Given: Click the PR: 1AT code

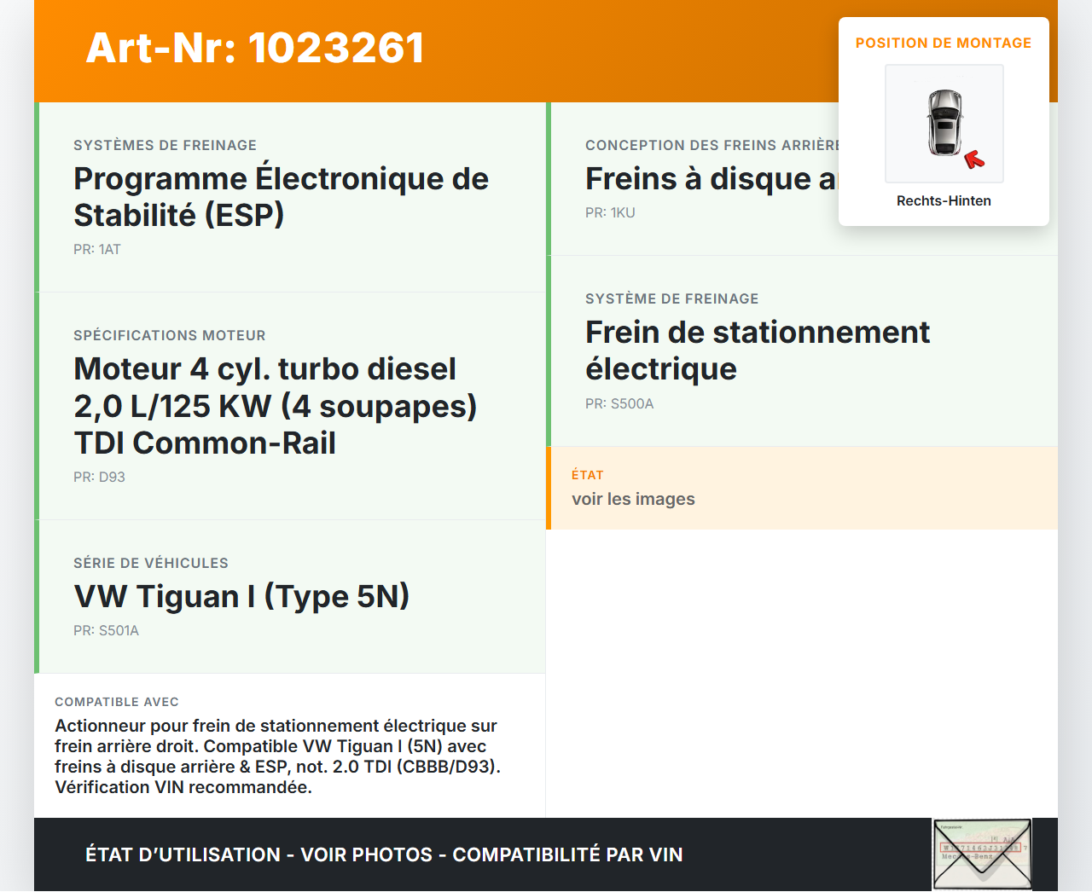Looking at the screenshot, I should (x=97, y=249).
